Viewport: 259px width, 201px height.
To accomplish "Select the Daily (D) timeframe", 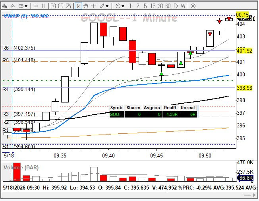I will point(176,6).
